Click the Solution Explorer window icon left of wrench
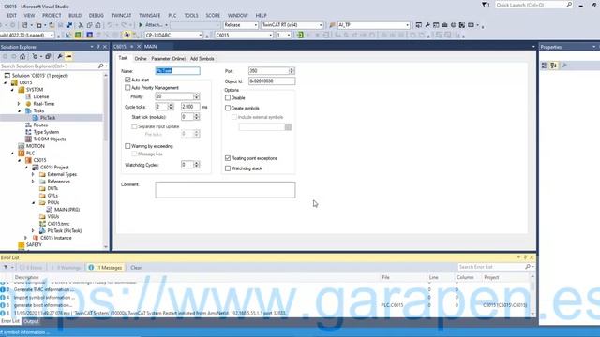Screen dimensions: 600x337 tap(419, 25)
